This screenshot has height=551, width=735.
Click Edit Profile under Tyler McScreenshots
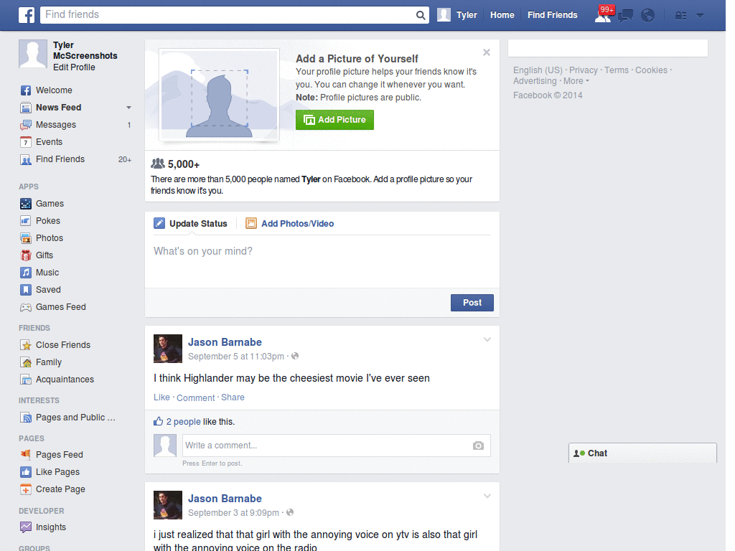click(74, 67)
